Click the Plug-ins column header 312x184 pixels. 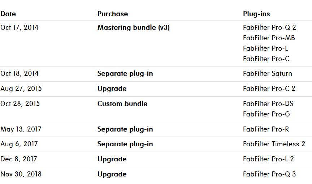click(256, 14)
